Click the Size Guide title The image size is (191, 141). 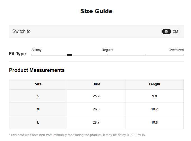96,11
